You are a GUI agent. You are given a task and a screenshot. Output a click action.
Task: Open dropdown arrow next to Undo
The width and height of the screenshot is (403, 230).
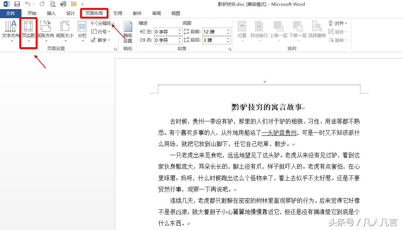(x=33, y=4)
